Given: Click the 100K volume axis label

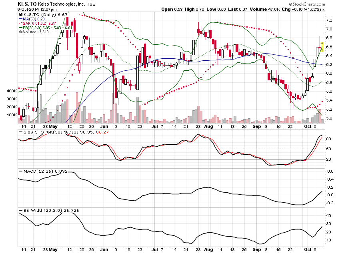Looking at the screenshot, I should (x=12, y=115).
